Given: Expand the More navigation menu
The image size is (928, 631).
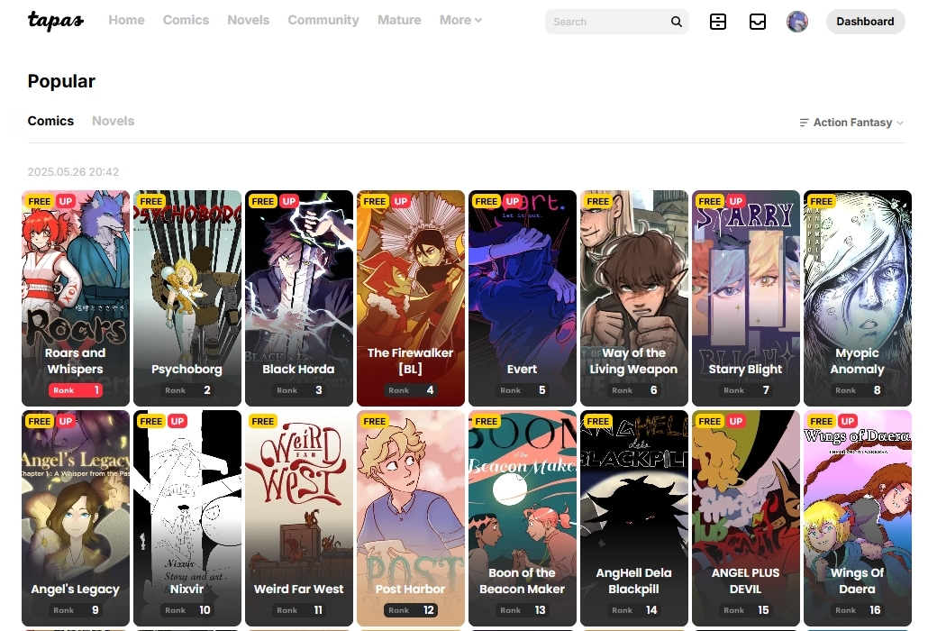Looking at the screenshot, I should (x=460, y=20).
